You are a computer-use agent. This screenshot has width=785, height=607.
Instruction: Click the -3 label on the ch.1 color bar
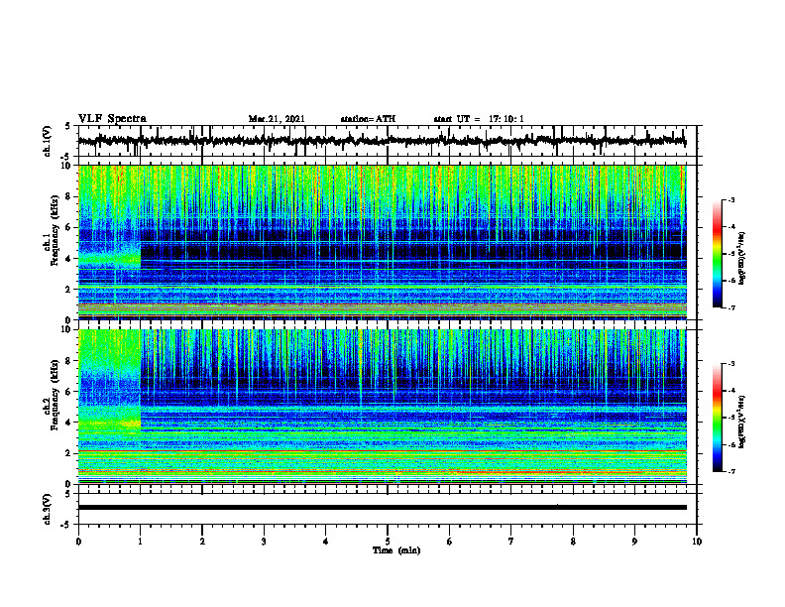click(x=731, y=199)
